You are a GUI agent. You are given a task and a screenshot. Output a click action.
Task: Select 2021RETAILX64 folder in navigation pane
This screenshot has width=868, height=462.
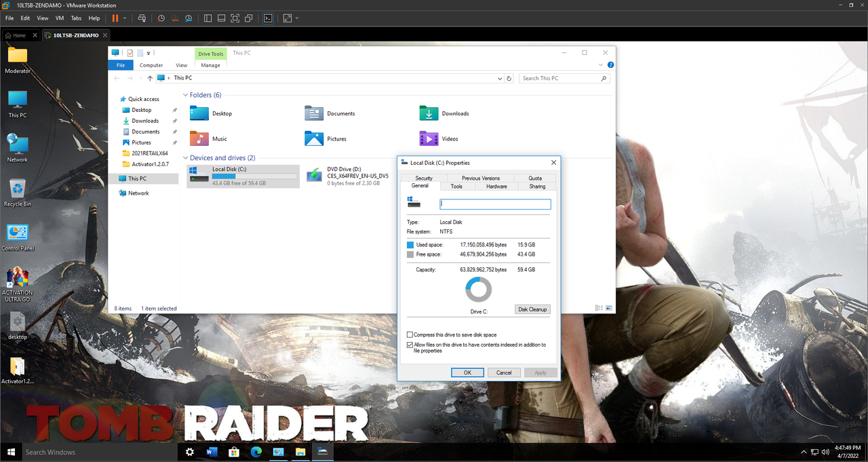(x=145, y=153)
